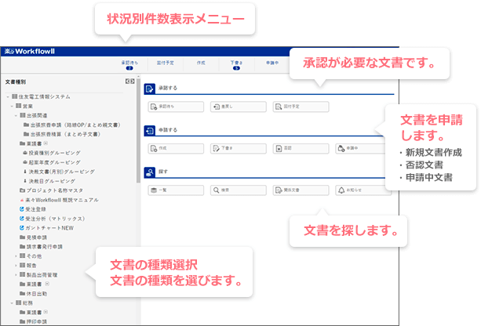The image size is (481, 326).
Task: Open the 申請中 tab in the top status menu
Action: tap(272, 63)
